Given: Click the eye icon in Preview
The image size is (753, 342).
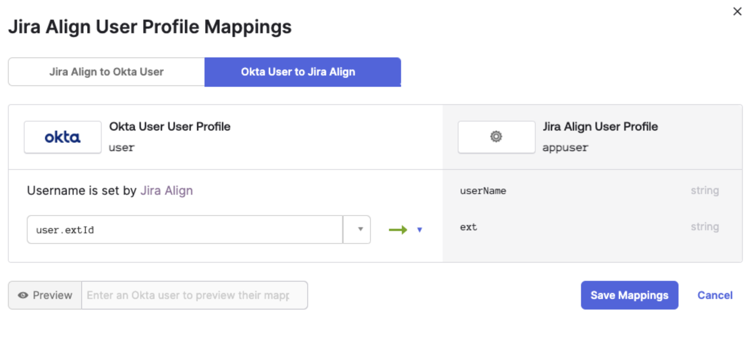Looking at the screenshot, I should (x=23, y=295).
